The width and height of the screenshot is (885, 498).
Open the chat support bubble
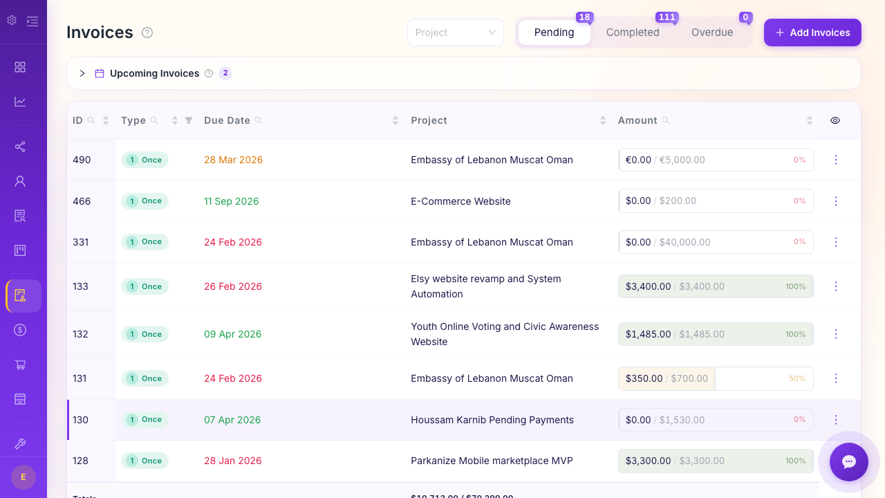point(848,462)
